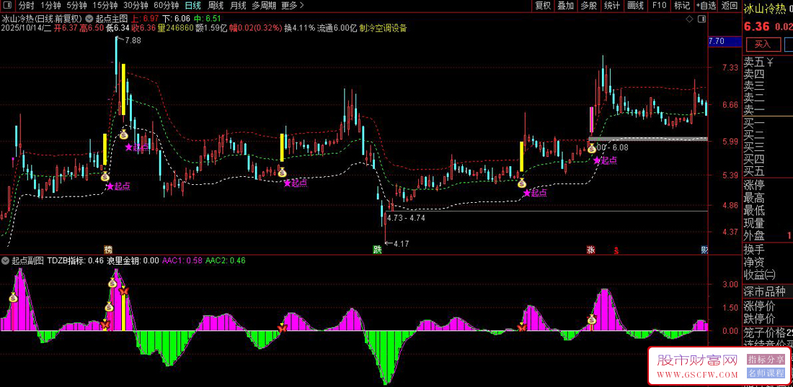Activate the 画线 drawing tool
This screenshot has height=387, width=793.
pos(635,6)
